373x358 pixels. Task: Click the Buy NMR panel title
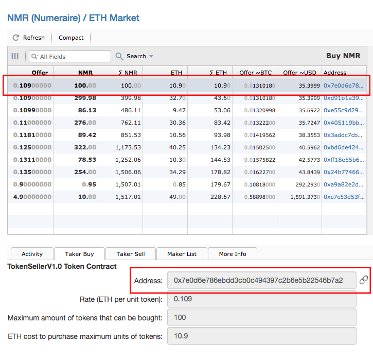343,56
